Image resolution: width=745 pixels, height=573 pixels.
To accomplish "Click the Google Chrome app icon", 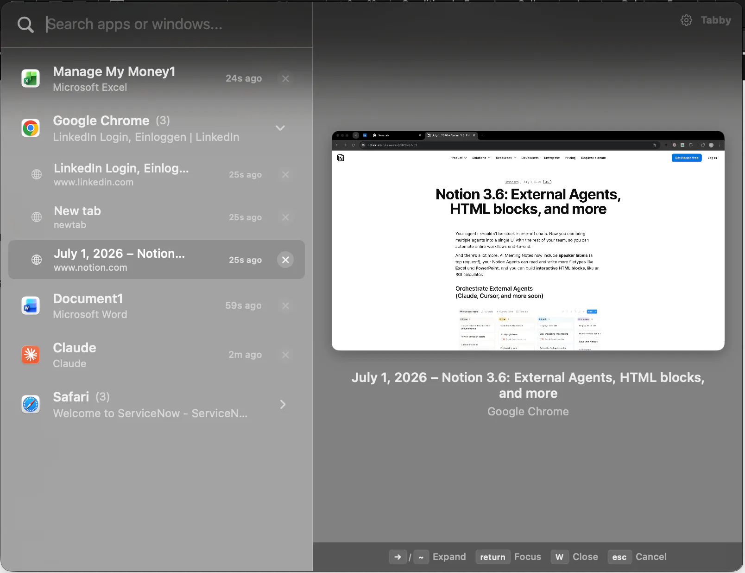I will [31, 128].
